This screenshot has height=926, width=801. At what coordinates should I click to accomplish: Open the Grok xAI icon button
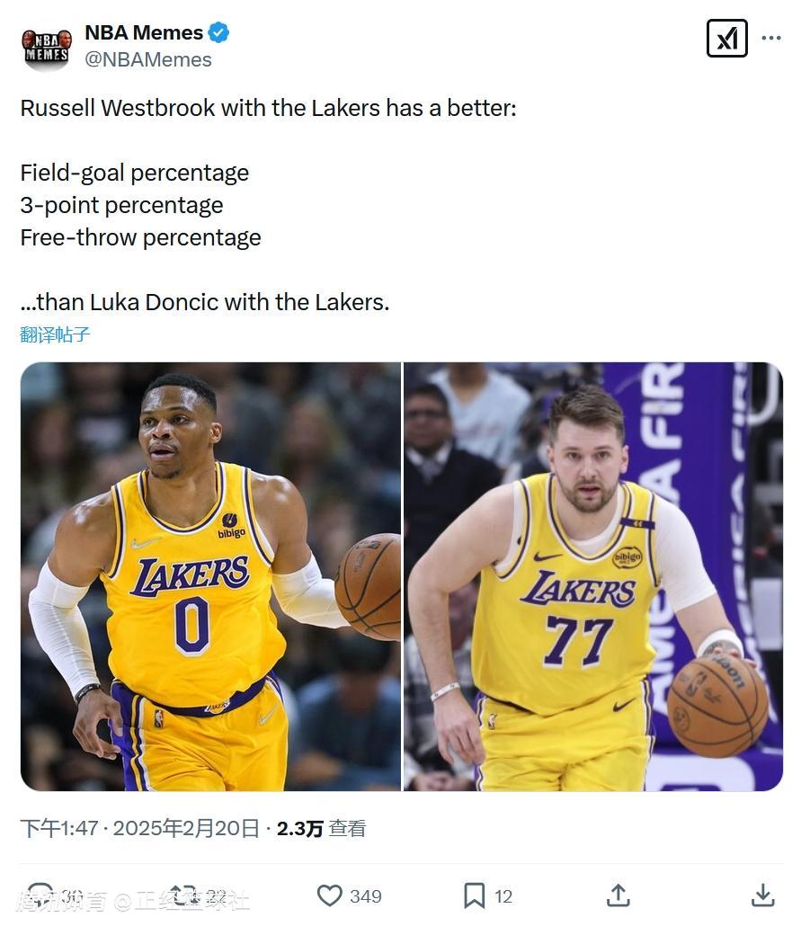pos(726,39)
